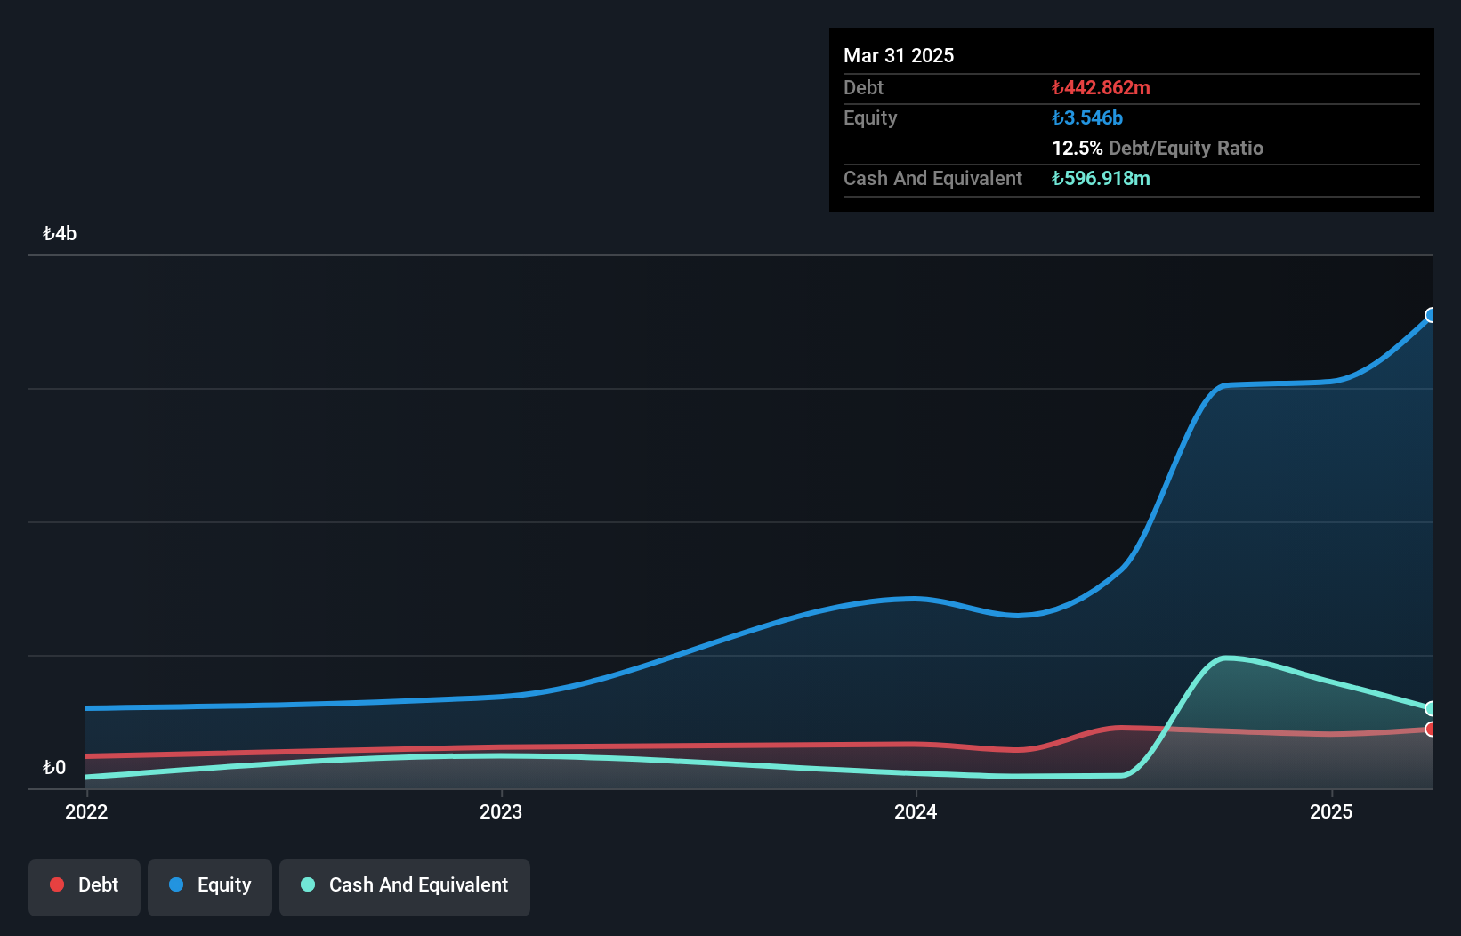The height and width of the screenshot is (936, 1461).
Task: Click the ₺442.862m debt value
Action: coord(1101,87)
